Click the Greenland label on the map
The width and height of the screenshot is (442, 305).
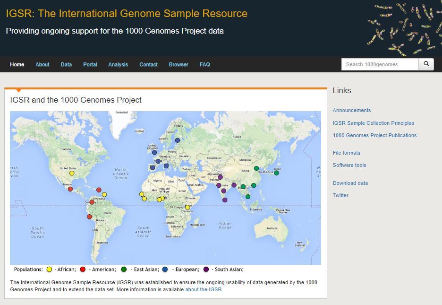tap(122, 112)
